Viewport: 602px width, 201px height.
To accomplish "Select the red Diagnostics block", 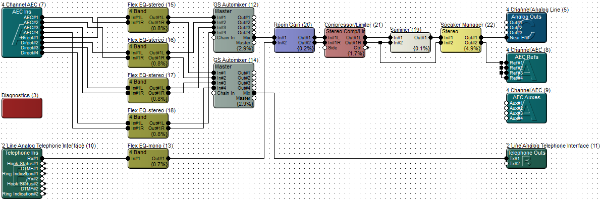I will 22,108.
